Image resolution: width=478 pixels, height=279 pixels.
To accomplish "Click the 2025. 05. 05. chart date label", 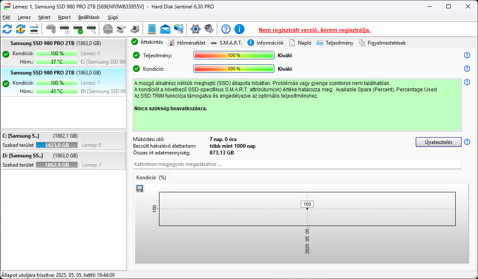I will pos(307,241).
